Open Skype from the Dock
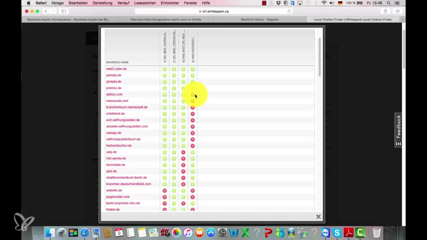The width and height of the screenshot is (427, 240). [x=337, y=232]
